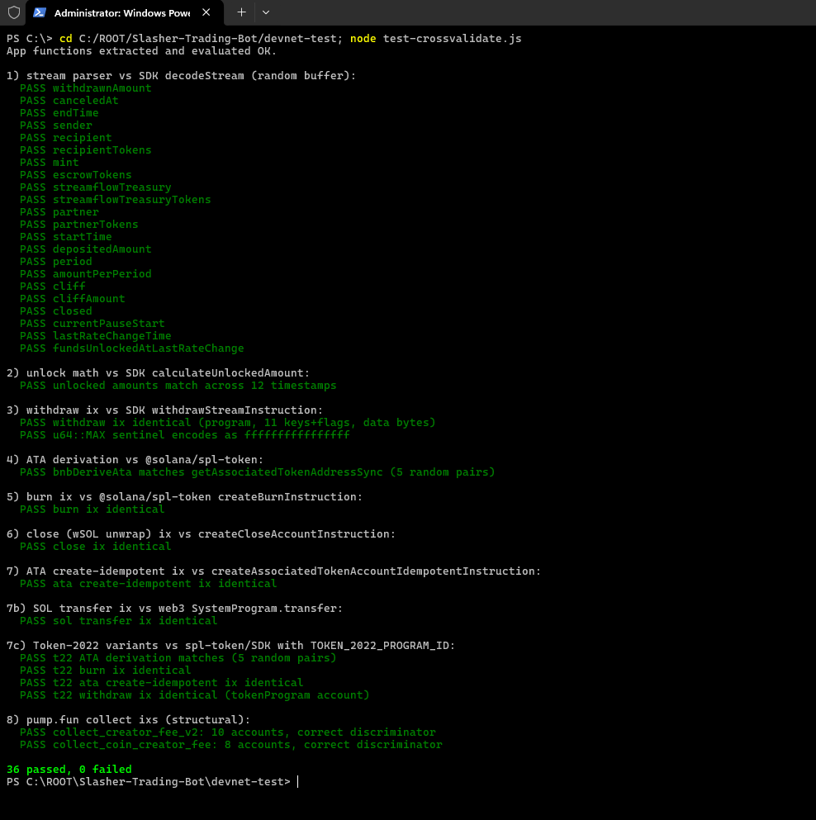Click the "node test-crossvalidate.js" command text
816x820 pixels.
click(x=436, y=38)
